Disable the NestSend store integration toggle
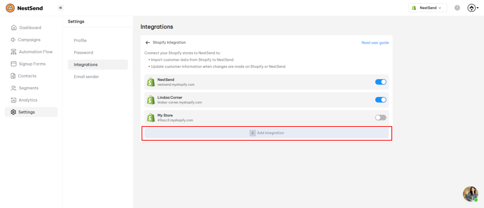 (x=380, y=82)
